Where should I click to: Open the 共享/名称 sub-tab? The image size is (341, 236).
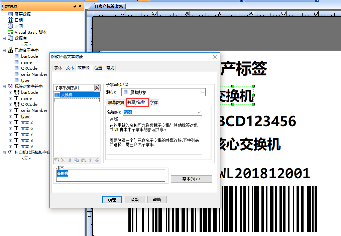tap(136, 102)
